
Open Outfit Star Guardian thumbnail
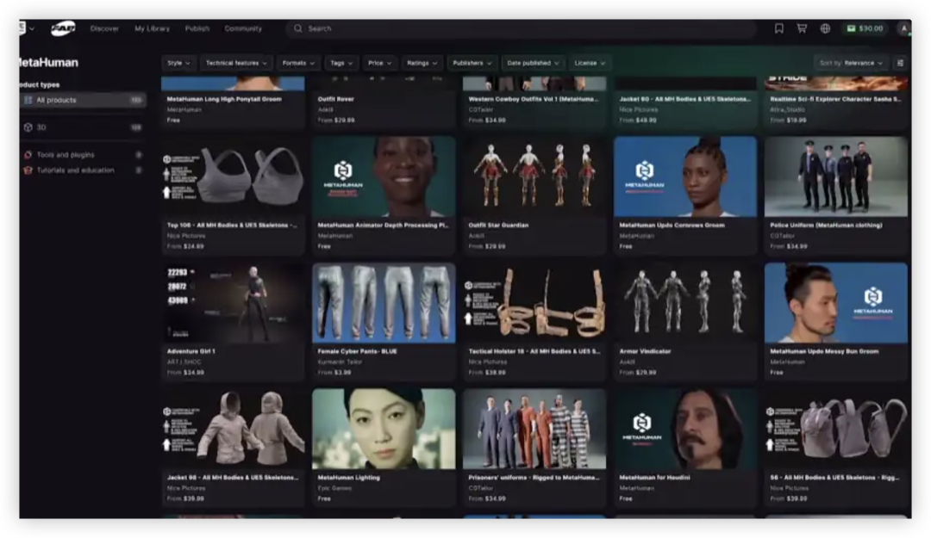pos(534,176)
